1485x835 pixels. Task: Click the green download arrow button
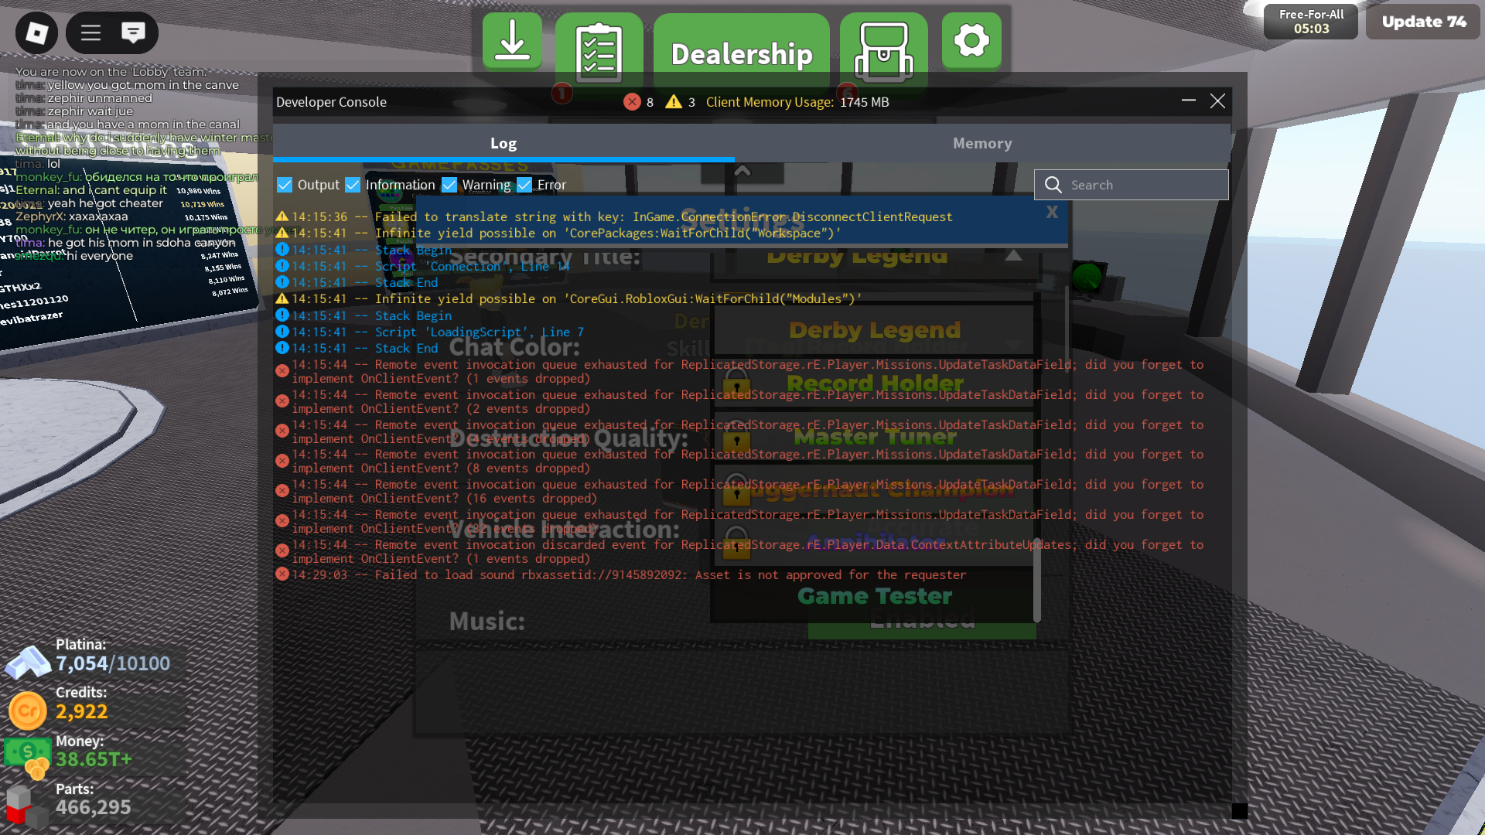click(512, 42)
